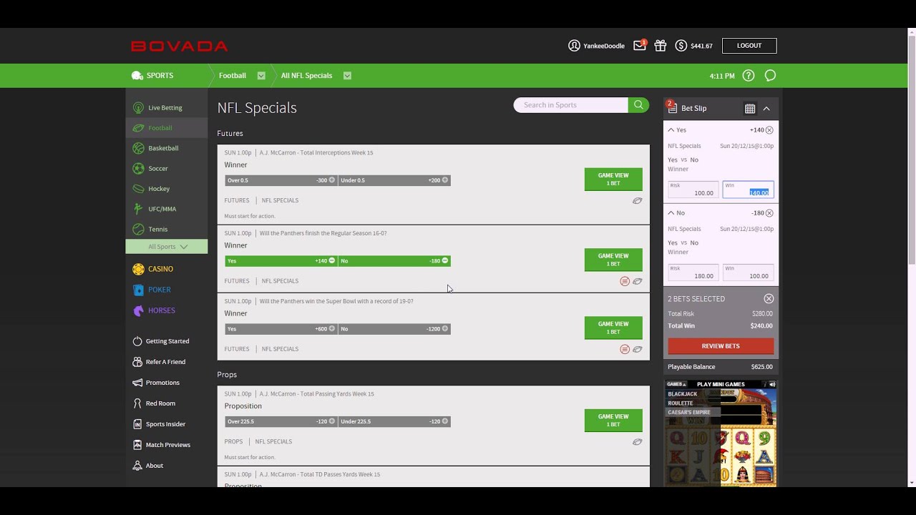
Task: Open the live chat bubble icon
Action: coord(770,76)
